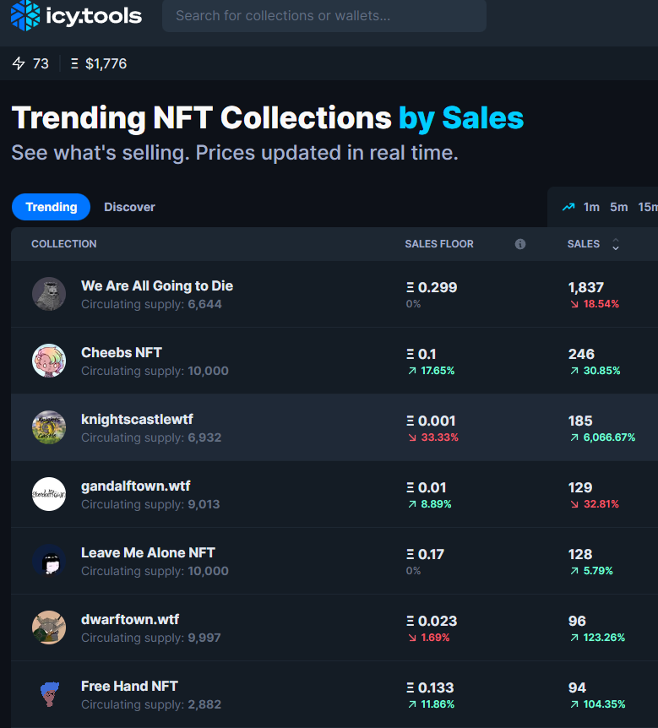Open dwarftown.wtf avatar image

(49, 627)
